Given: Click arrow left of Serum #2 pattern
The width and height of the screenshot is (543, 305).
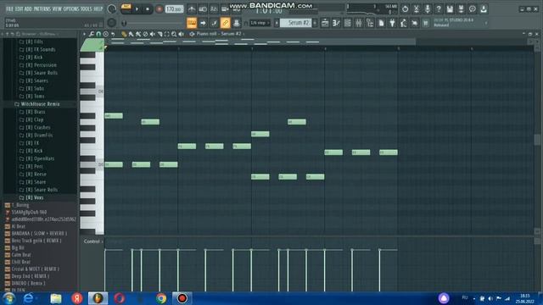Looking at the screenshot, I should pos(277,23).
